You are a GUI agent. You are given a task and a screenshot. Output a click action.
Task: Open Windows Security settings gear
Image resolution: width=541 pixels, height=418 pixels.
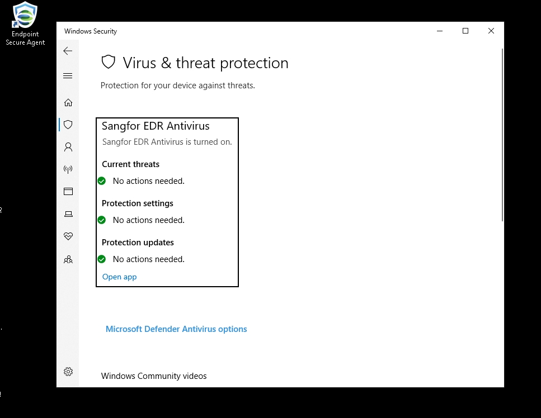click(x=68, y=371)
